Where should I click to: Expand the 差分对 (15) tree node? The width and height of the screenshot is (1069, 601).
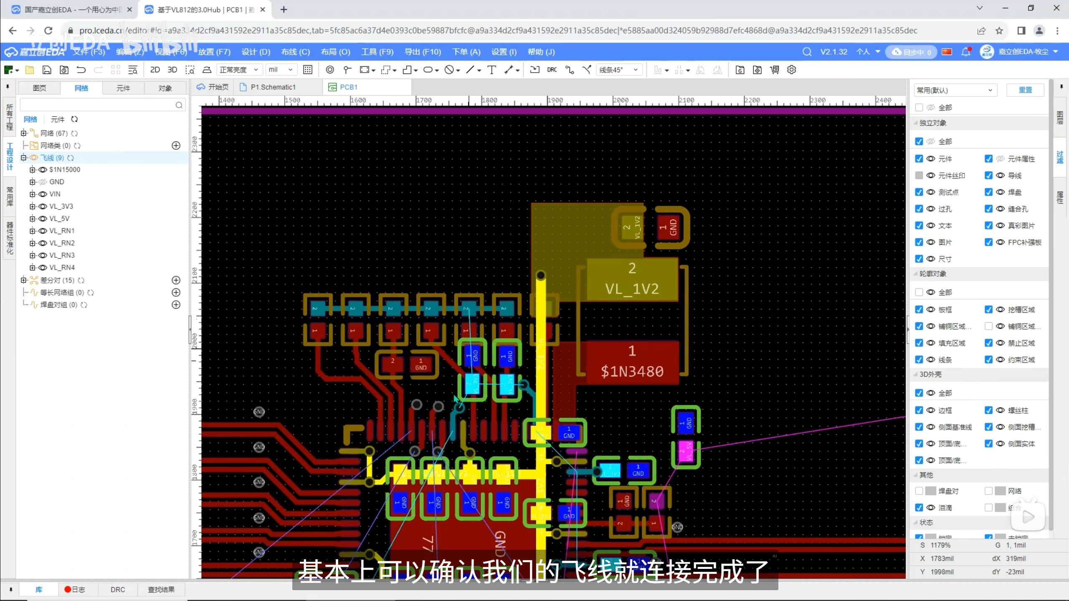(x=24, y=280)
